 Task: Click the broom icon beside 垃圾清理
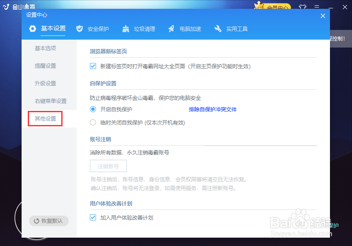coord(126,29)
